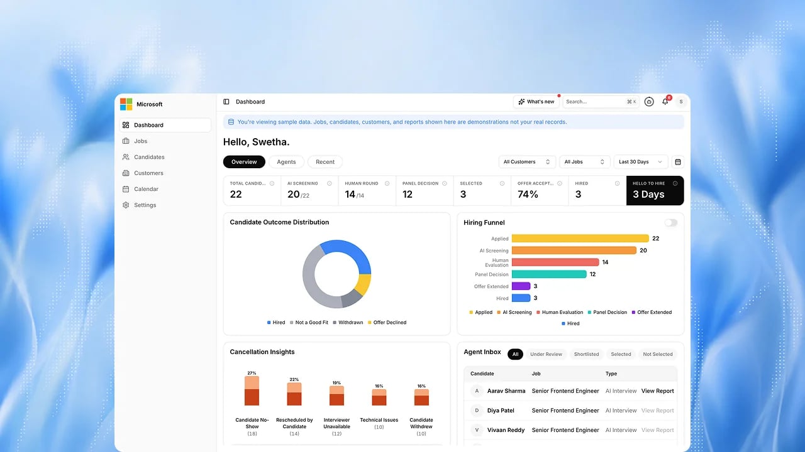Image resolution: width=805 pixels, height=452 pixels.
Task: Click the Candidates people icon
Action: 126,157
